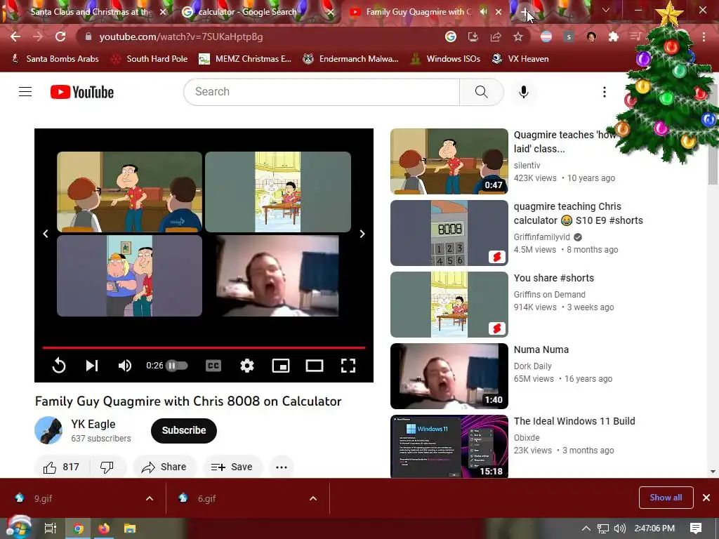Select the Family Guy Quagmire tab
The height and width of the screenshot is (539, 719).
point(418,12)
